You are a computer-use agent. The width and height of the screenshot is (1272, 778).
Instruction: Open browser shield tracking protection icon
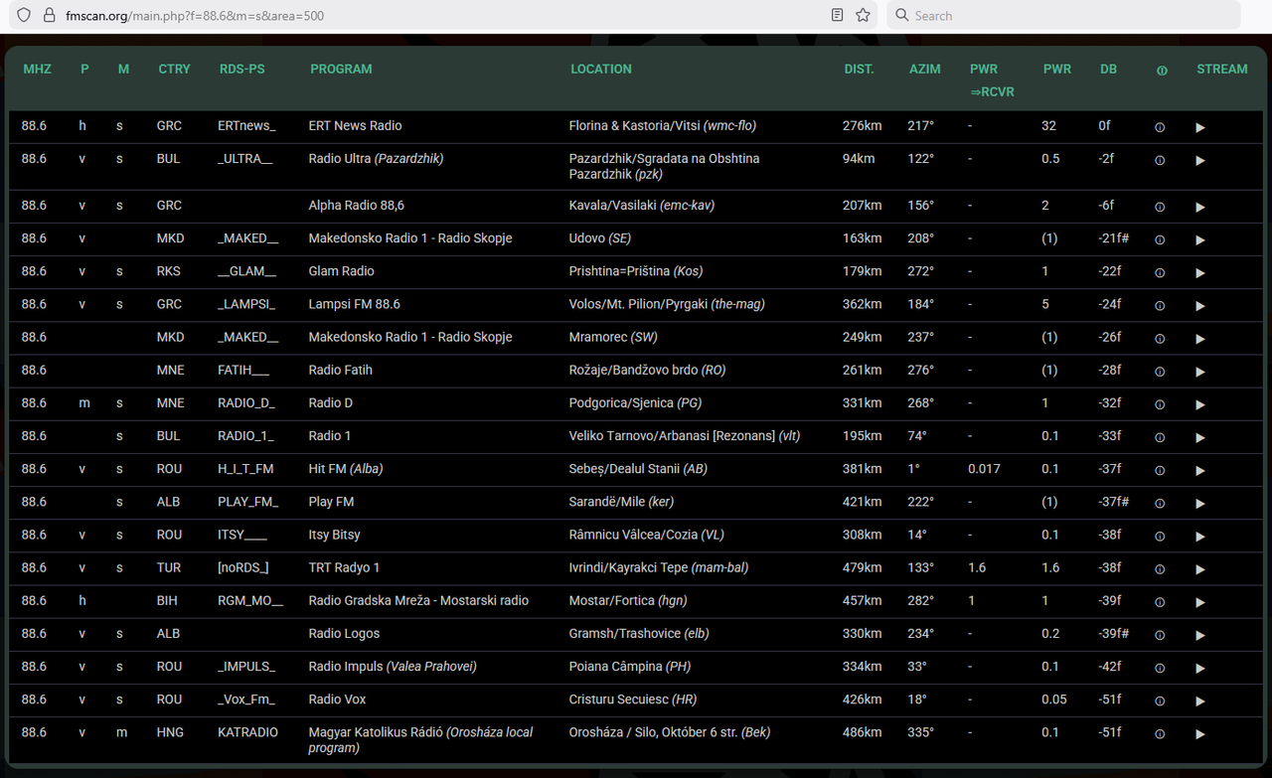click(x=24, y=15)
